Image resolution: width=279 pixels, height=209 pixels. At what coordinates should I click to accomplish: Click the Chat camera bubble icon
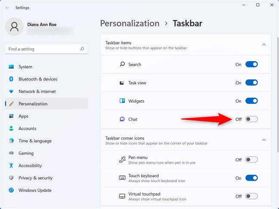tap(122, 119)
